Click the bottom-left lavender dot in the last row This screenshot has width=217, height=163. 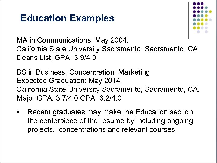(198, 32)
